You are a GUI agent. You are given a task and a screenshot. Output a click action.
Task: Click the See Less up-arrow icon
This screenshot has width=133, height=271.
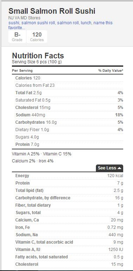point(119,168)
